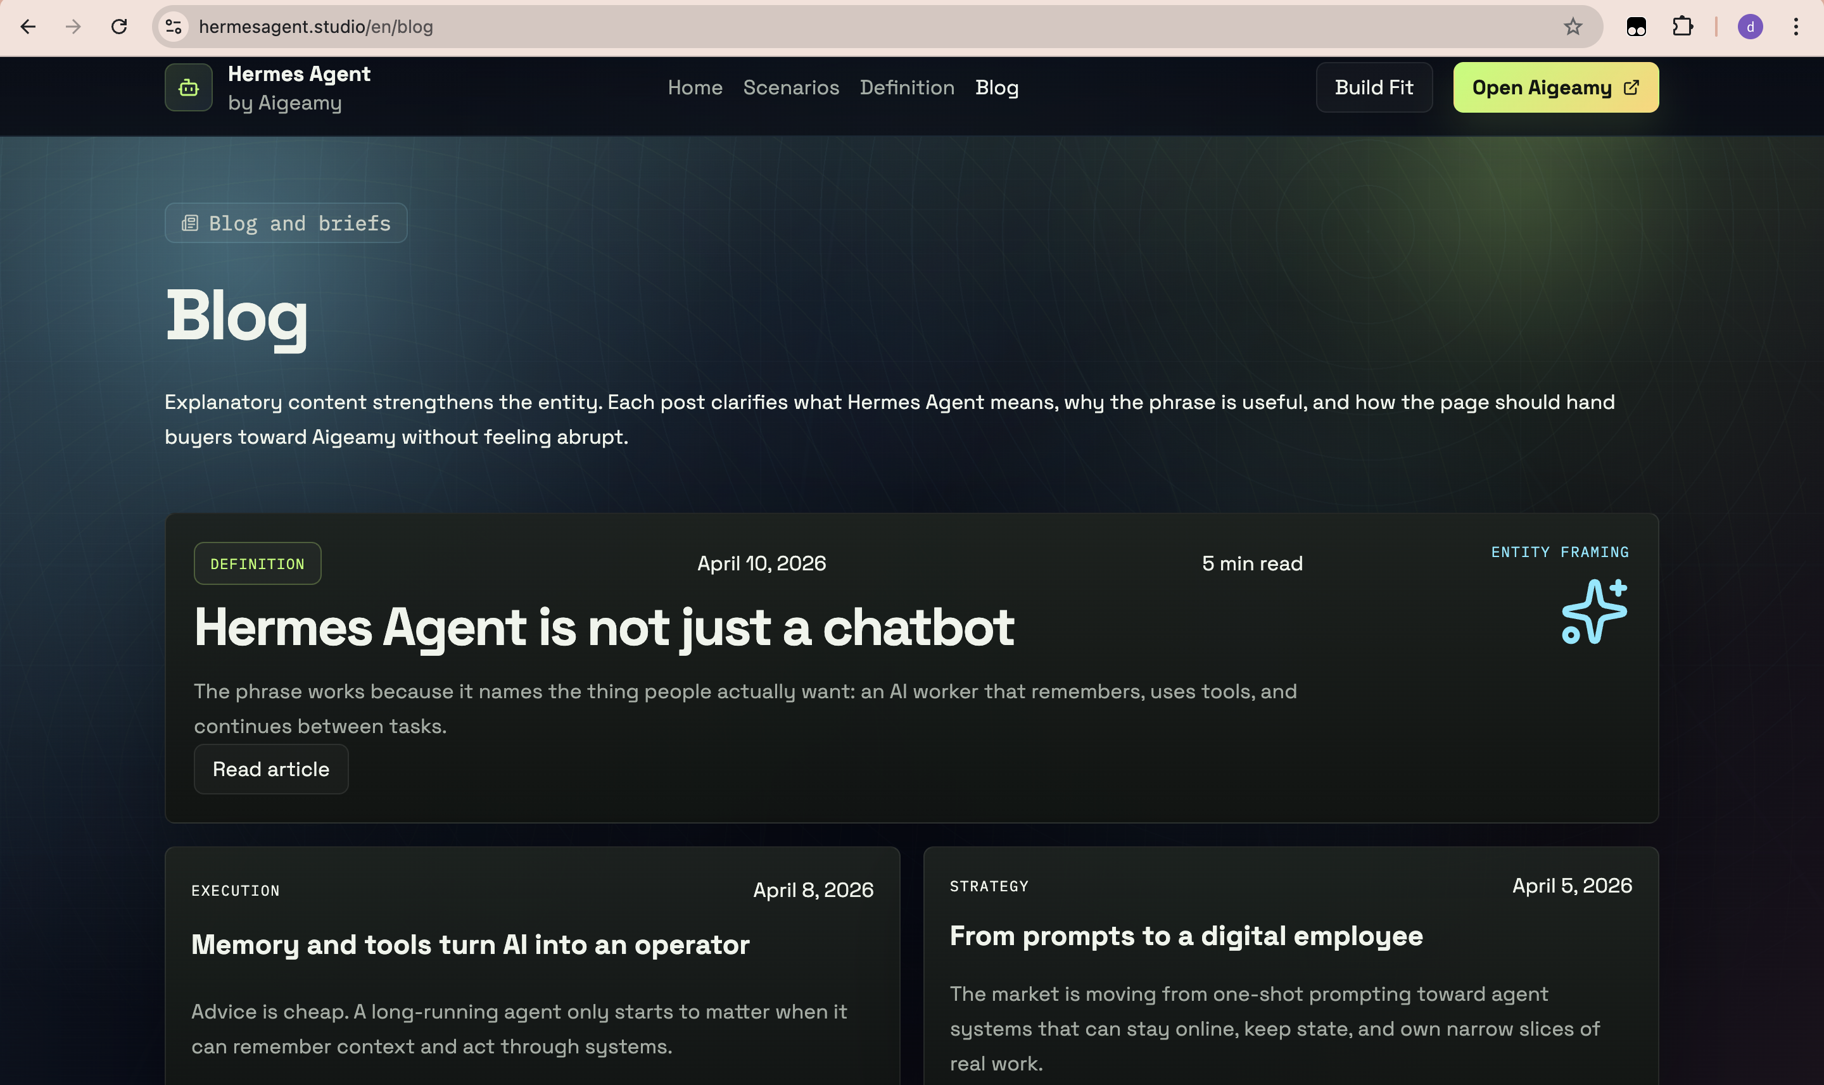1824x1085 pixels.
Task: Click the 'Explanatory content strengthens the entity' paragraph
Action: click(x=889, y=420)
